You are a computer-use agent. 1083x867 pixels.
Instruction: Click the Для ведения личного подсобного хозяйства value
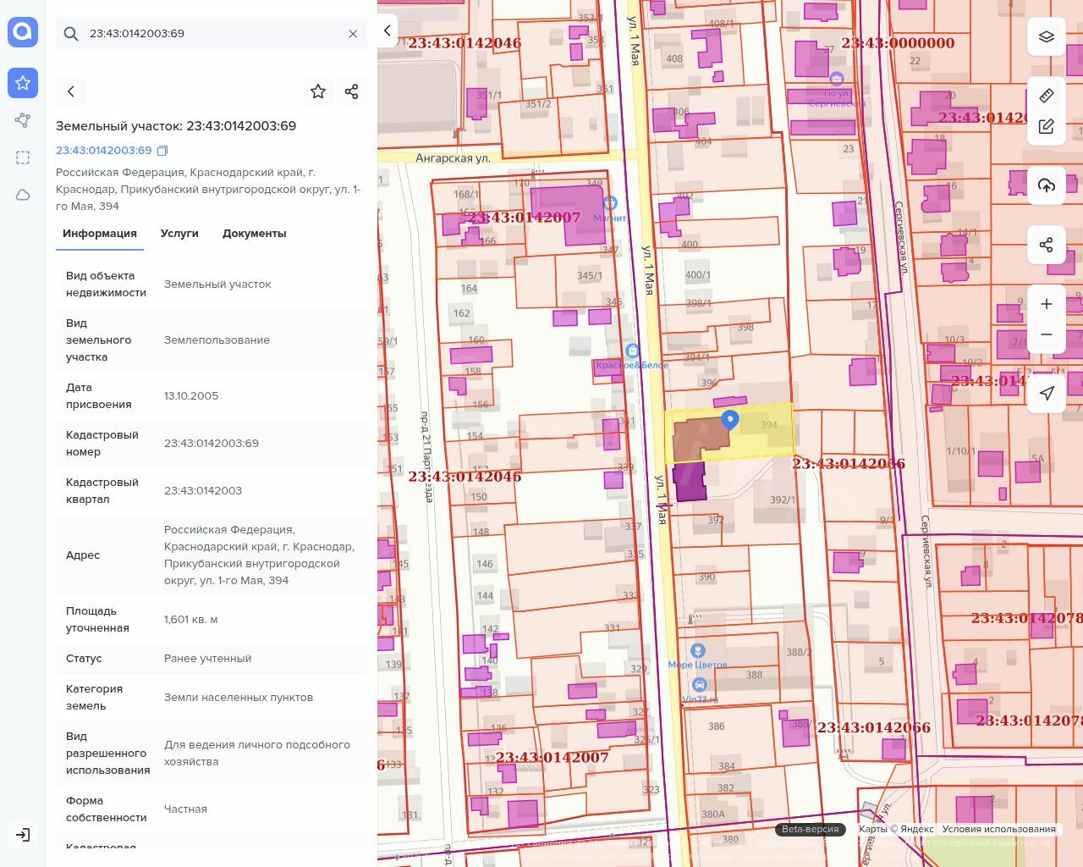click(x=257, y=753)
